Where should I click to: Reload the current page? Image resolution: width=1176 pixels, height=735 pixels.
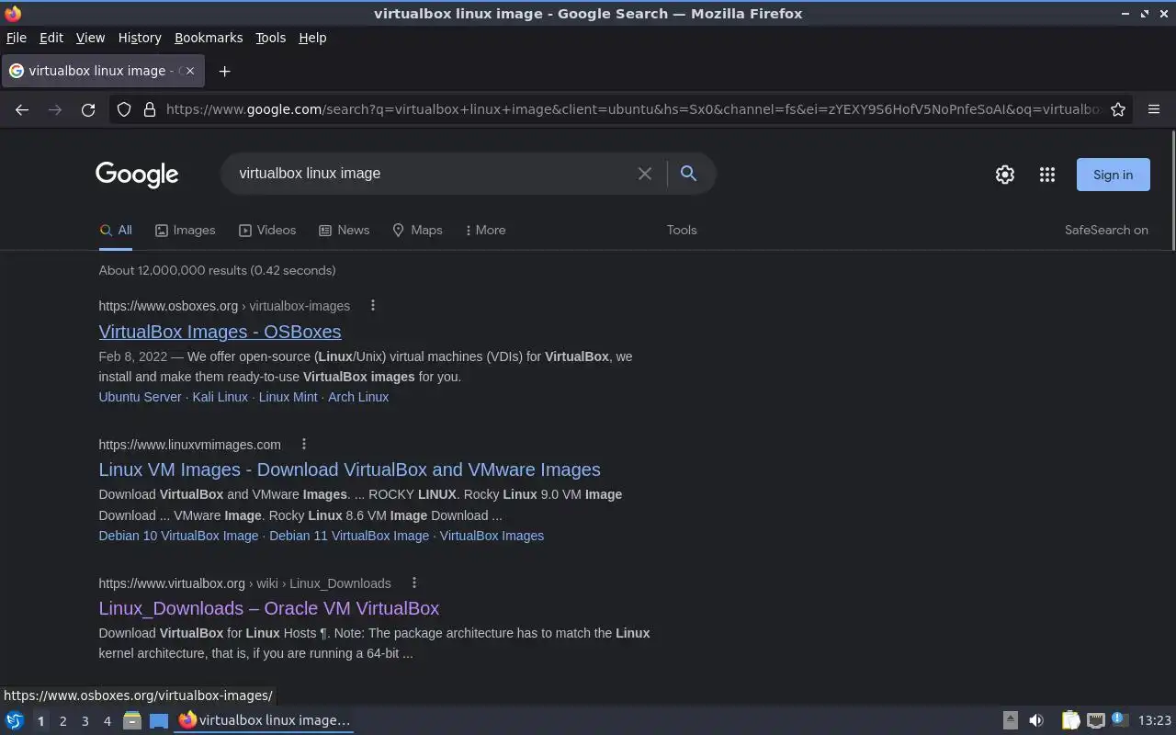(x=88, y=109)
